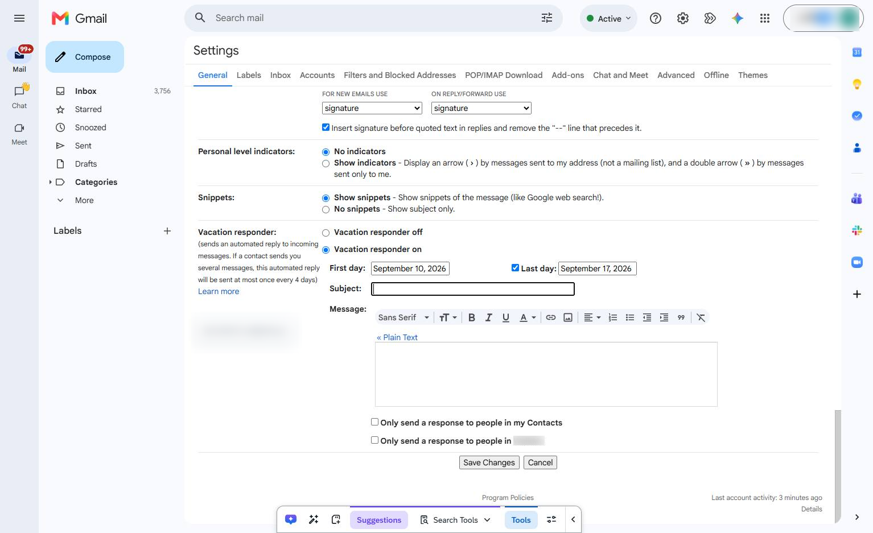Viewport: 873px width, 533px height.
Task: Select No snippets option
Action: coord(326,209)
